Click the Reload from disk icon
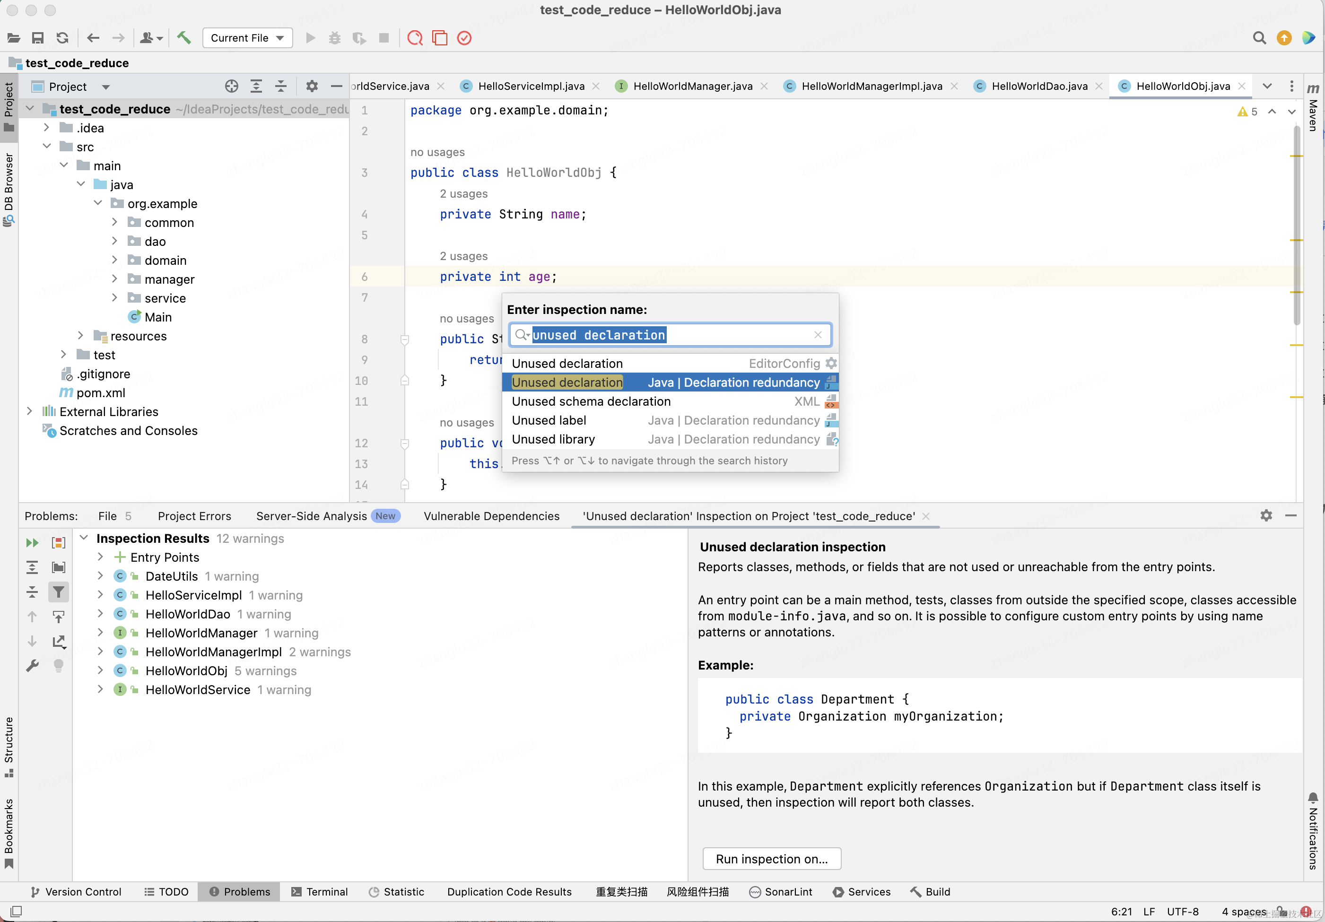 [x=62, y=38]
